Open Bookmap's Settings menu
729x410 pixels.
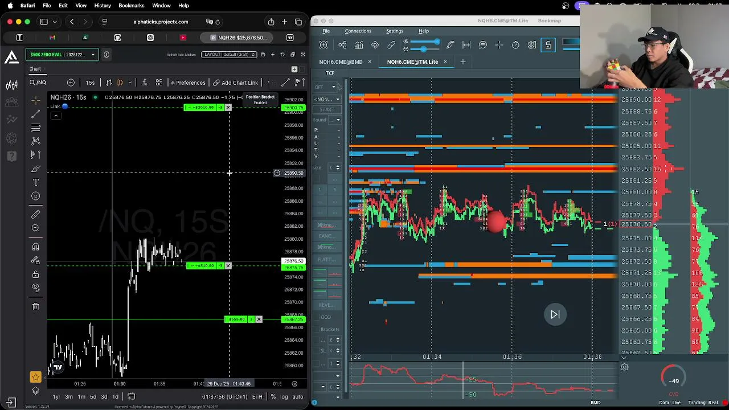click(x=394, y=31)
